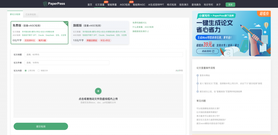Click the green plus upload icon
Image resolution: width=278 pixels, height=135 pixels.
coord(98,91)
